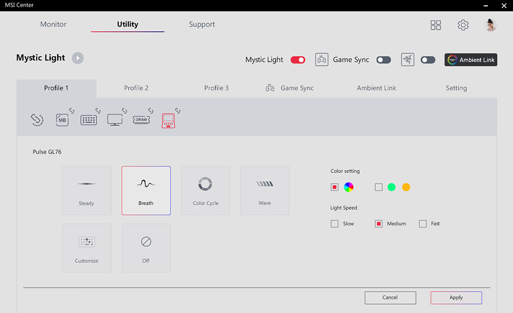Click the link badge above the keyboard icon
This screenshot has height=313, width=513.
point(98,111)
